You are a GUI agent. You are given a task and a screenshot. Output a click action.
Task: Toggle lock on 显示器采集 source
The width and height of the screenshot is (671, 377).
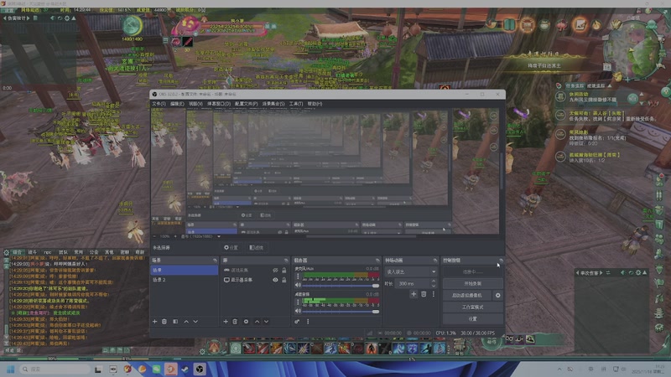(283, 280)
